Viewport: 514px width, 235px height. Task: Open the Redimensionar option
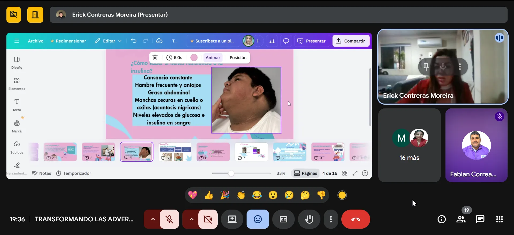[x=68, y=41]
